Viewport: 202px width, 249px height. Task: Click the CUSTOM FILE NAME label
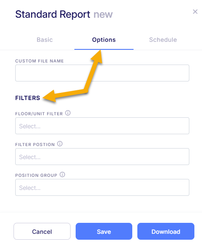click(39, 61)
